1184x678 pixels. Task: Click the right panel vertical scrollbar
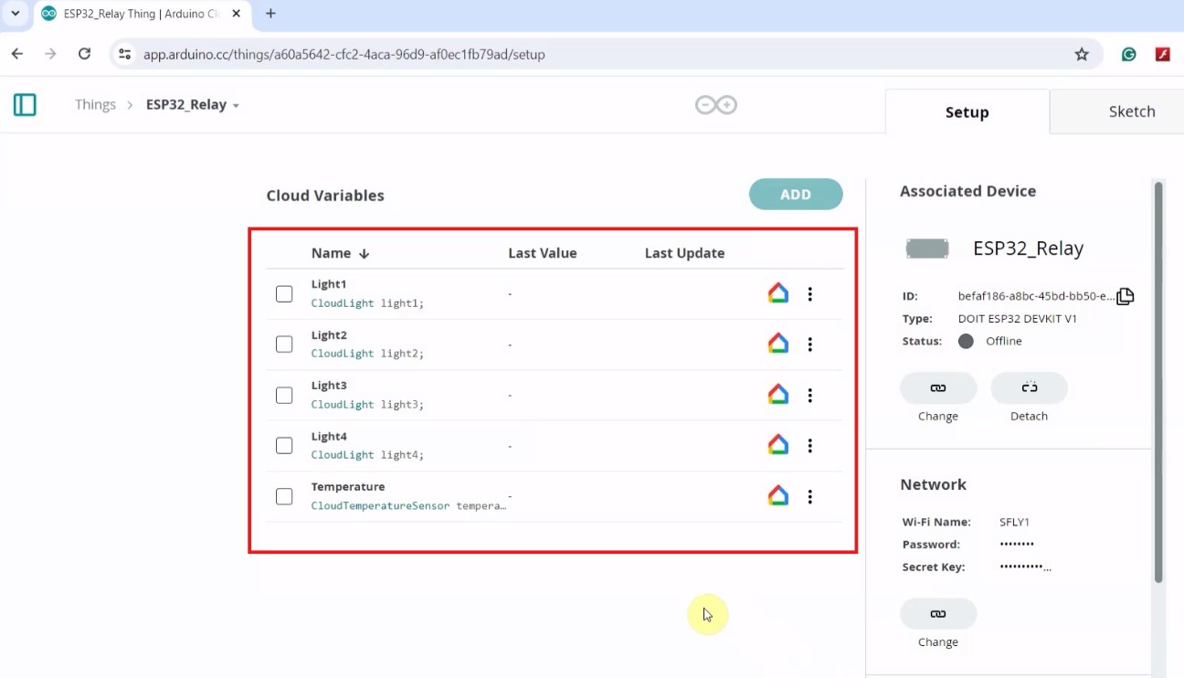click(x=1158, y=382)
